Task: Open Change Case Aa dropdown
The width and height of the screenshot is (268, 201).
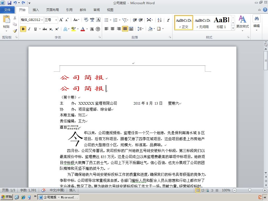Action: click(x=76, y=20)
